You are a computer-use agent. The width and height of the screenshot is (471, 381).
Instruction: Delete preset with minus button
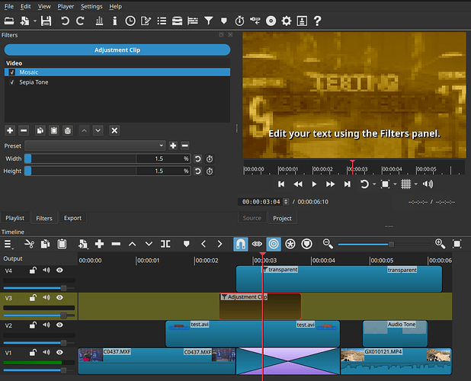[185, 146]
